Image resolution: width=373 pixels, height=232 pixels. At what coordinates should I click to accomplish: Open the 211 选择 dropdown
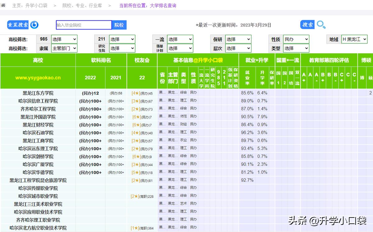click(122, 39)
